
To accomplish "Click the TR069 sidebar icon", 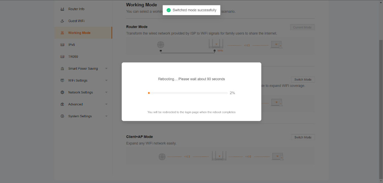I will pyautogui.click(x=62, y=56).
